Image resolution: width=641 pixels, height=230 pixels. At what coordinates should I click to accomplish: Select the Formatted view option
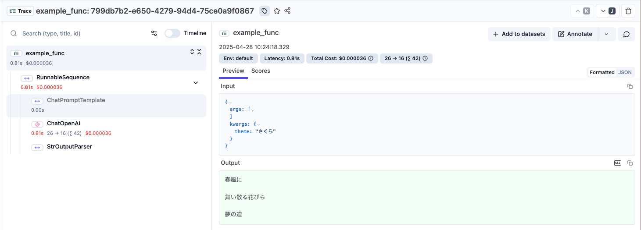[602, 72]
